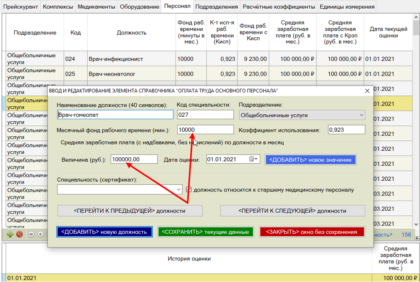Click ДОБАВИТЬ новую должность button
Image resolution: width=420 pixels, height=282 pixels.
coord(104,232)
